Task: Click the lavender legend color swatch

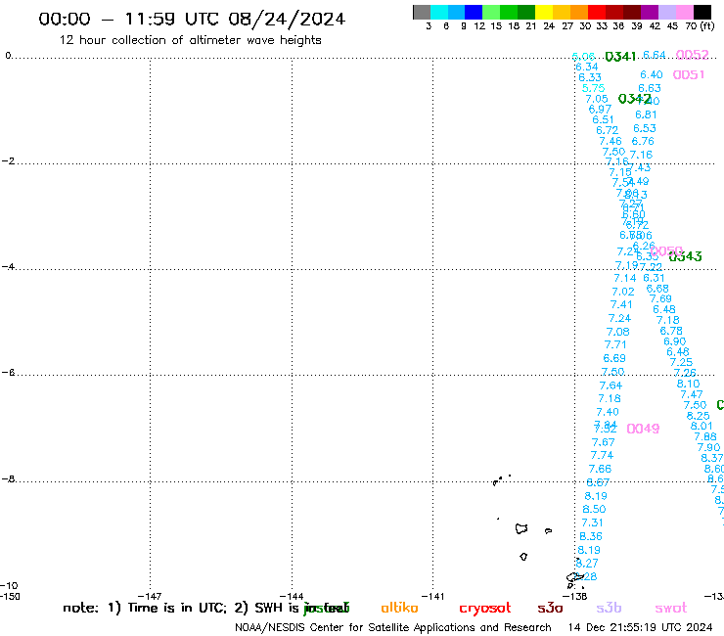Action: click(666, 12)
